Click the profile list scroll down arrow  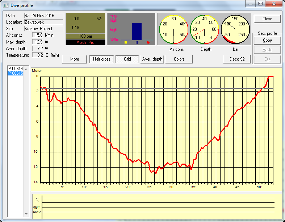26,214
